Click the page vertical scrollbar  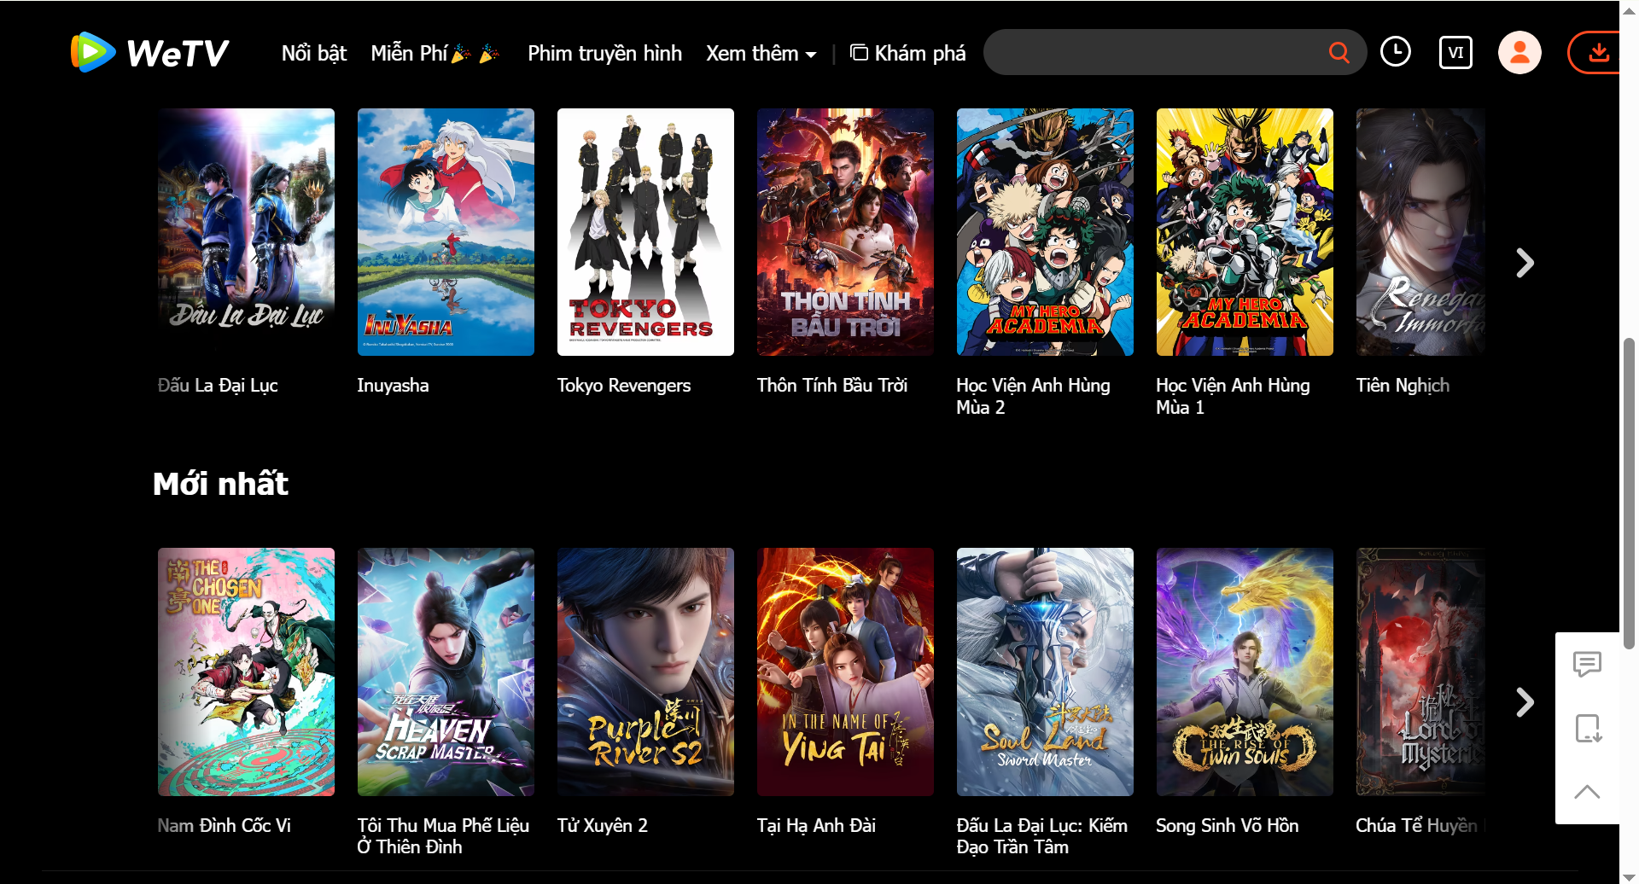point(1629,495)
